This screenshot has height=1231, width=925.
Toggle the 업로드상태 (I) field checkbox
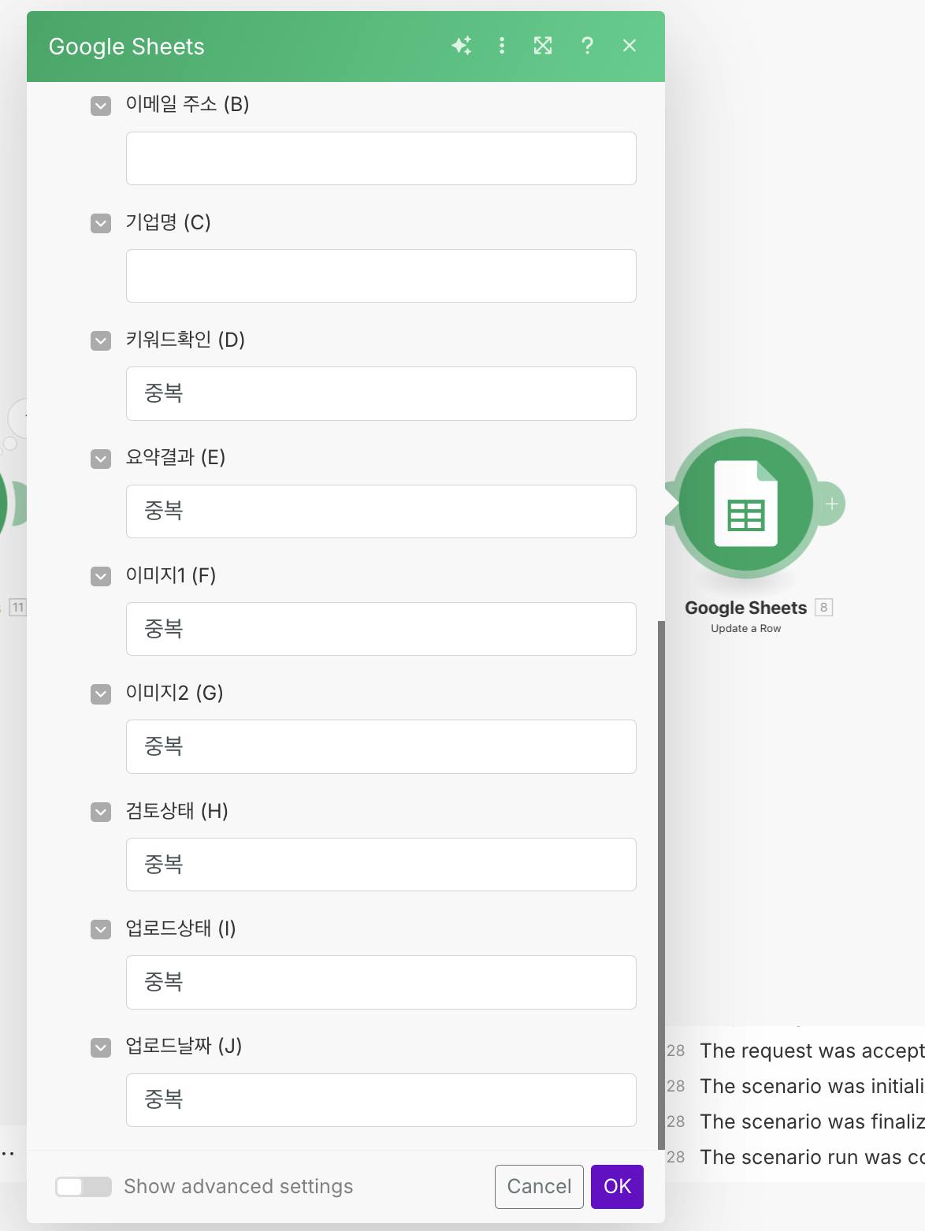pos(101,930)
